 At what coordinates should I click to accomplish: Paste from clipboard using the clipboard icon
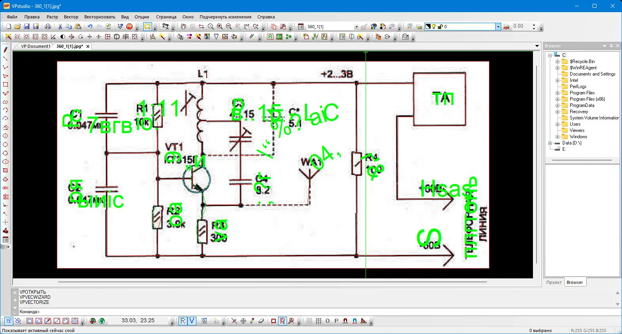[x=78, y=27]
